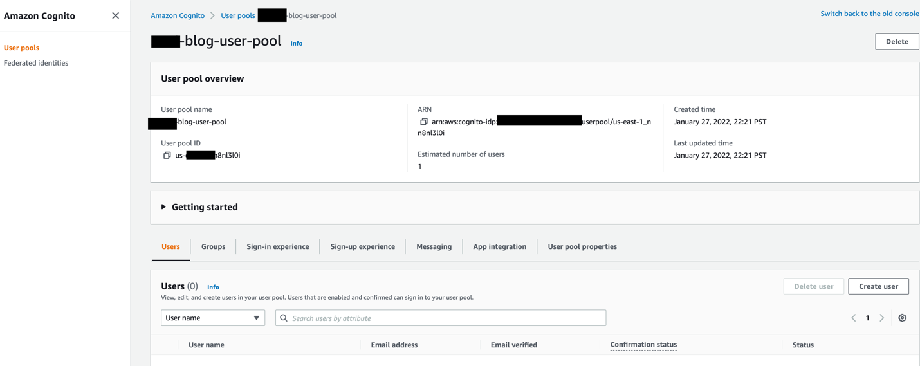Go to the previous users page arrow
The height and width of the screenshot is (366, 920).
click(x=854, y=318)
